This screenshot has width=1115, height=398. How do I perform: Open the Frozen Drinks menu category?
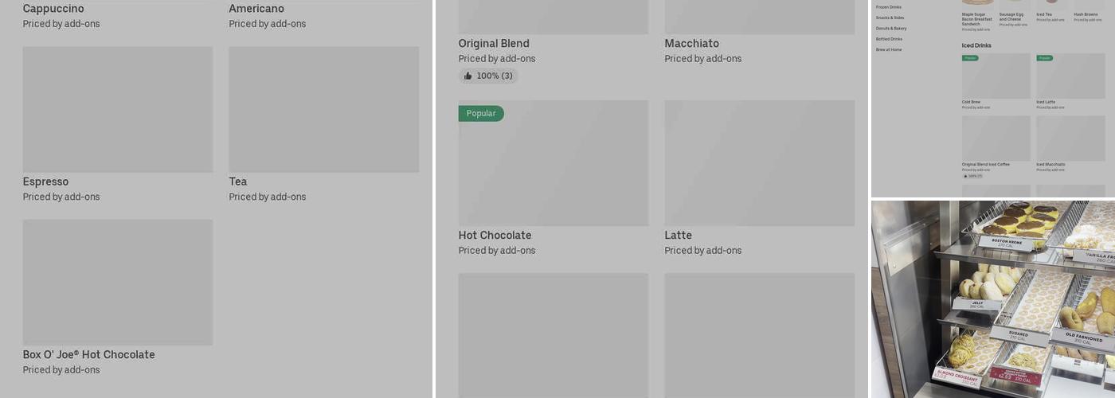(889, 7)
